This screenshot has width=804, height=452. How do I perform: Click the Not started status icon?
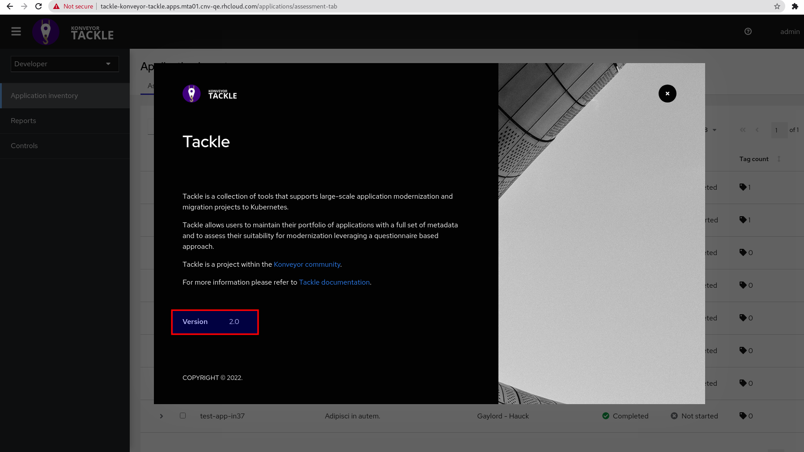click(x=674, y=416)
